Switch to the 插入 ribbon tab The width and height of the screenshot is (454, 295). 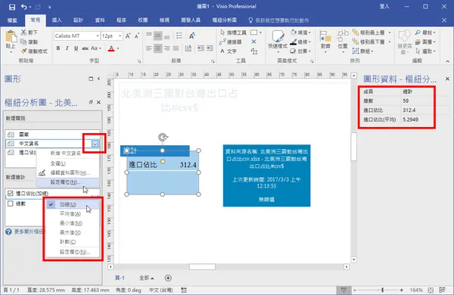pos(57,20)
